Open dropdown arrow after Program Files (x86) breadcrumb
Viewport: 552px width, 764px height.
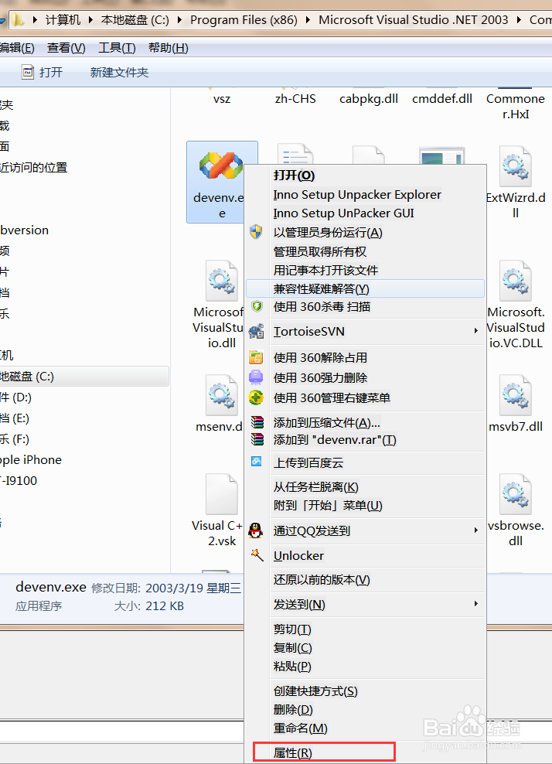pyautogui.click(x=308, y=20)
